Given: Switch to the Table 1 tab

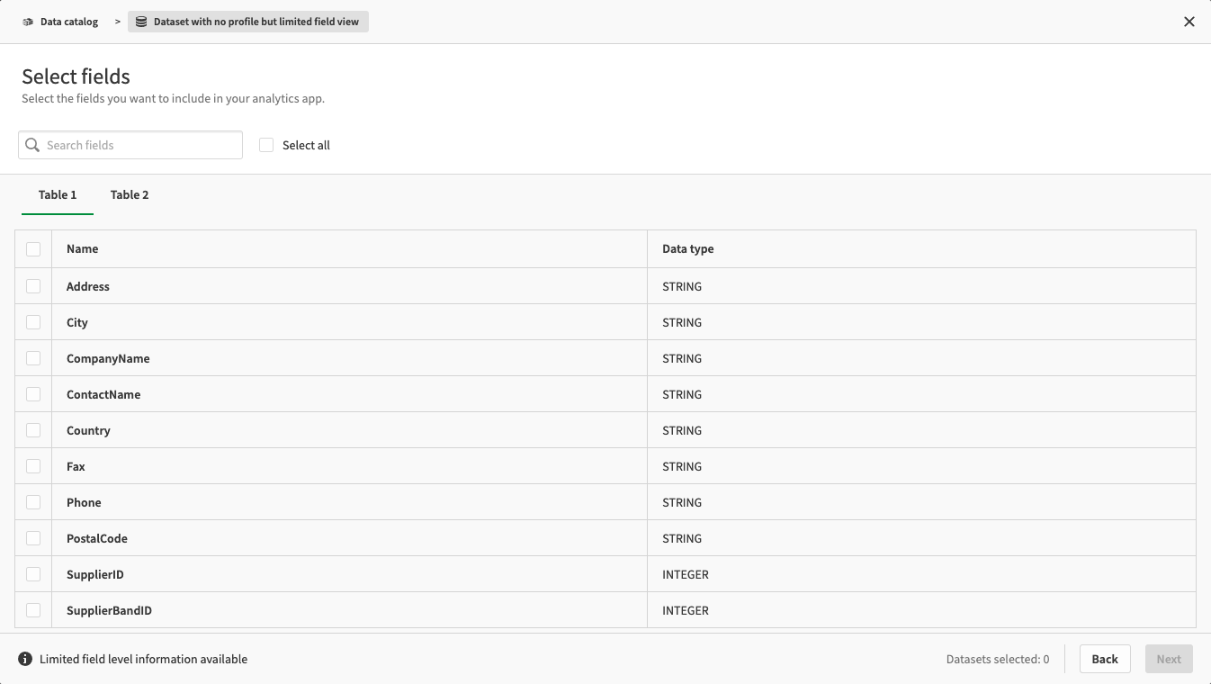Looking at the screenshot, I should [x=58, y=194].
